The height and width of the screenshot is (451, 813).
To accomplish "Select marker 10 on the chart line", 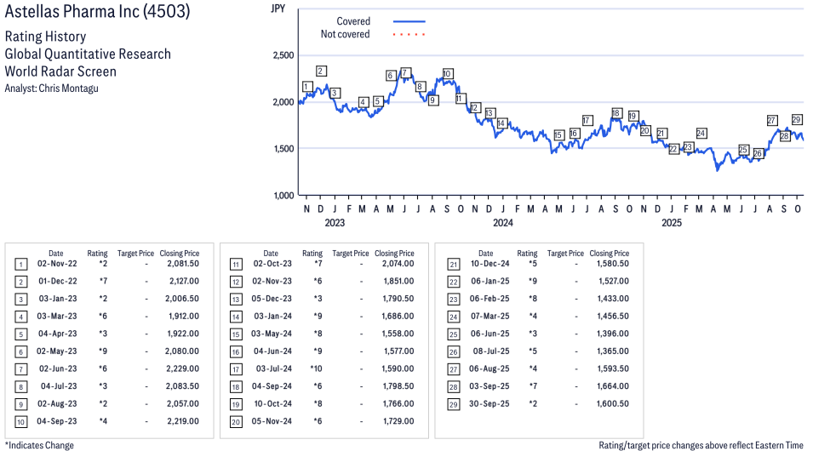I will point(448,74).
